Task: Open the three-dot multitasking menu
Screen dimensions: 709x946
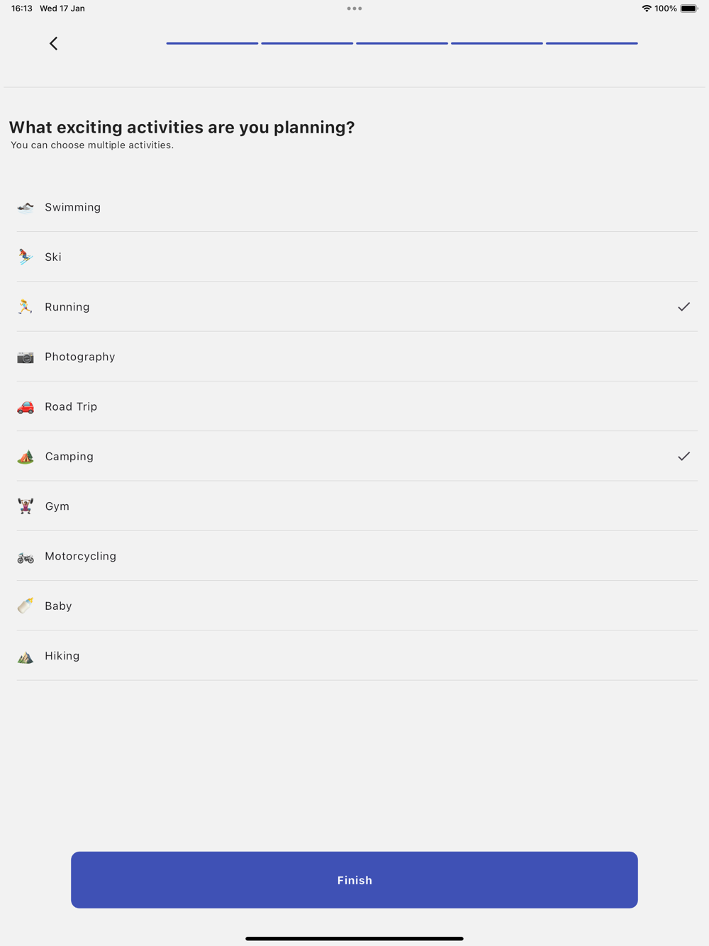Action: click(354, 9)
